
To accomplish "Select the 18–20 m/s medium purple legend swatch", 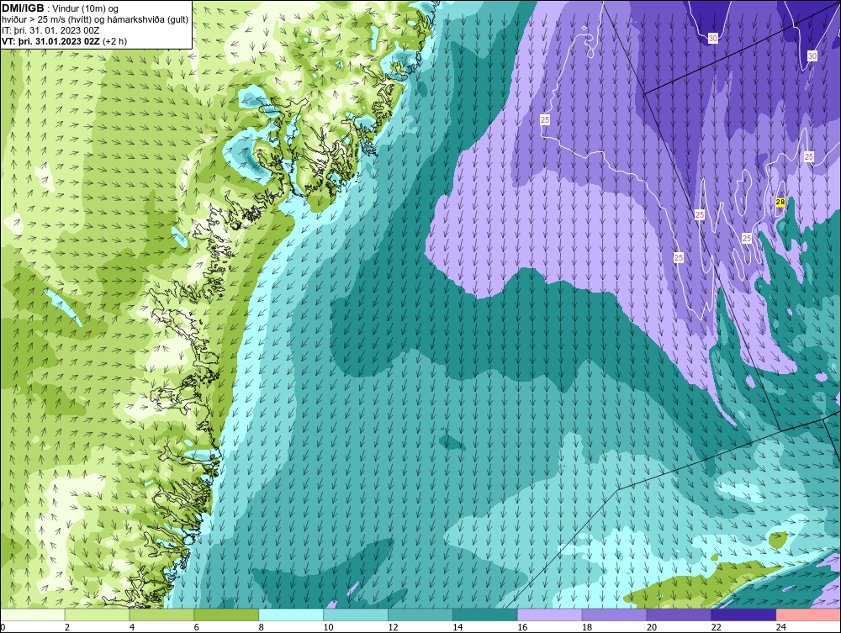I will pyautogui.click(x=614, y=615).
